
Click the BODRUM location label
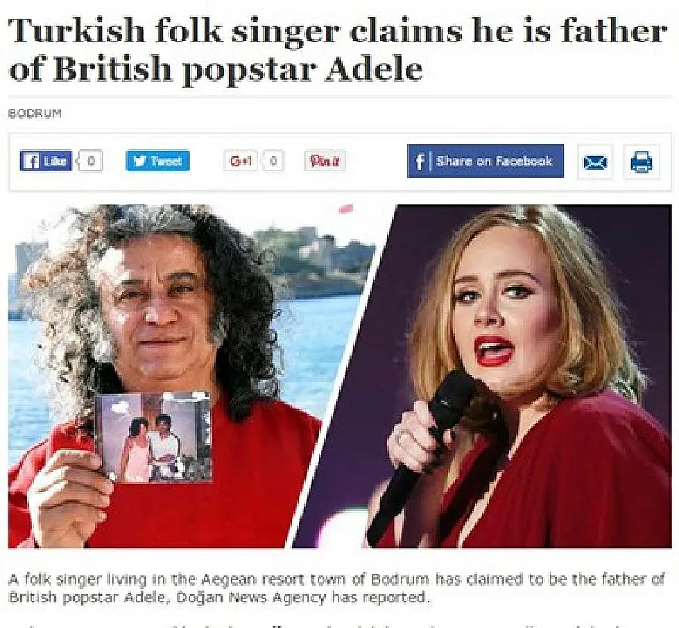coord(35,113)
